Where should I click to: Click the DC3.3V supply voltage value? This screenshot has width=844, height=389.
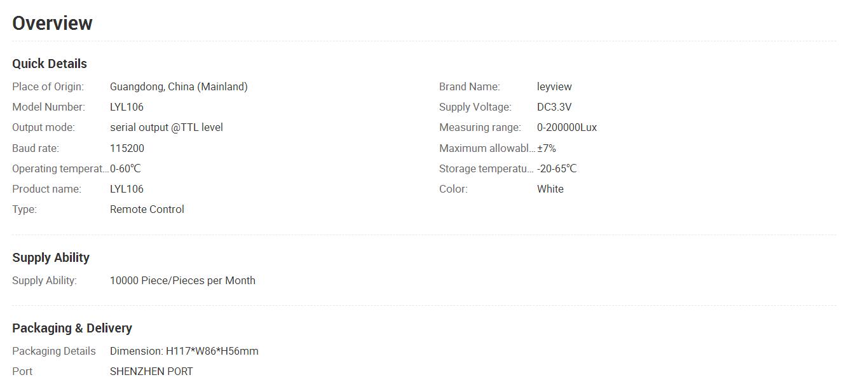[554, 107]
